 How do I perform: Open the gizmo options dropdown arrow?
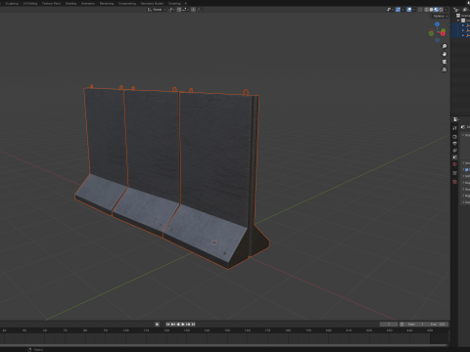pyautogui.click(x=402, y=10)
